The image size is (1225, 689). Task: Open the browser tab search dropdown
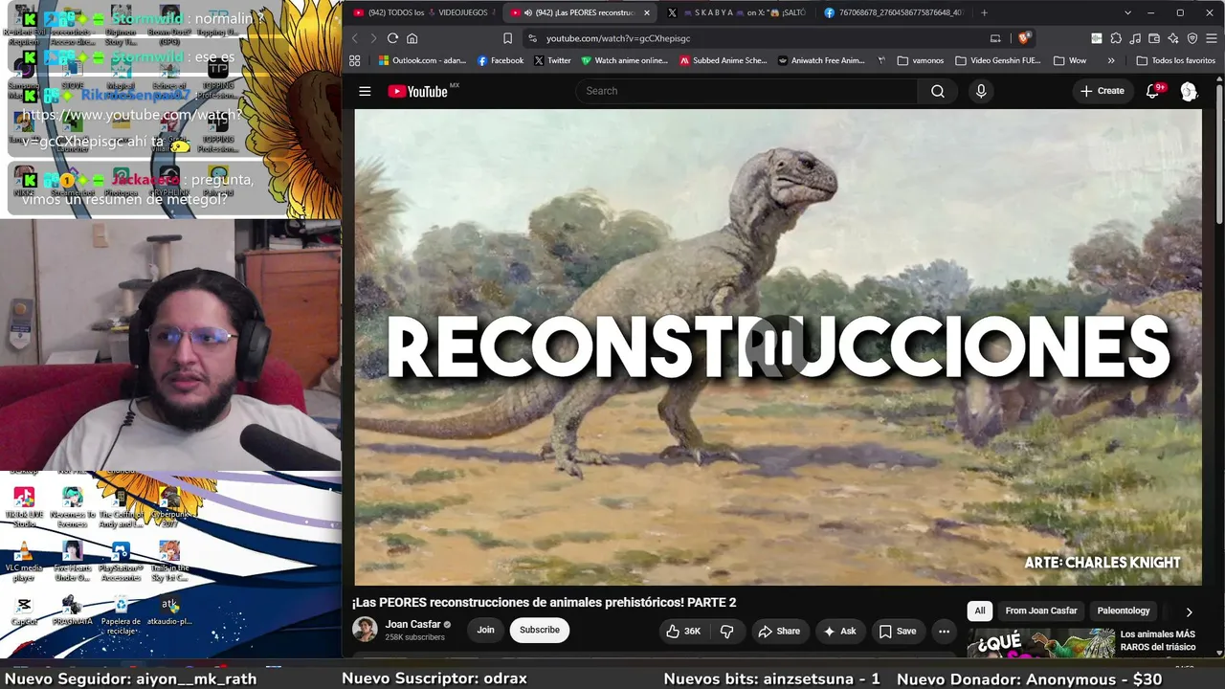coord(1127,12)
